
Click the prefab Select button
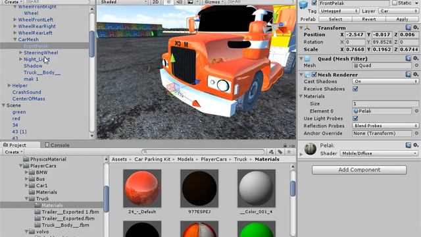pos(335,19)
